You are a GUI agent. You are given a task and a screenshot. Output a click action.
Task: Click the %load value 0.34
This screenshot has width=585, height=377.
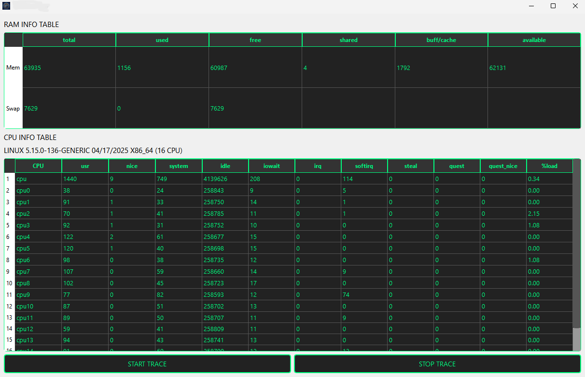549,179
